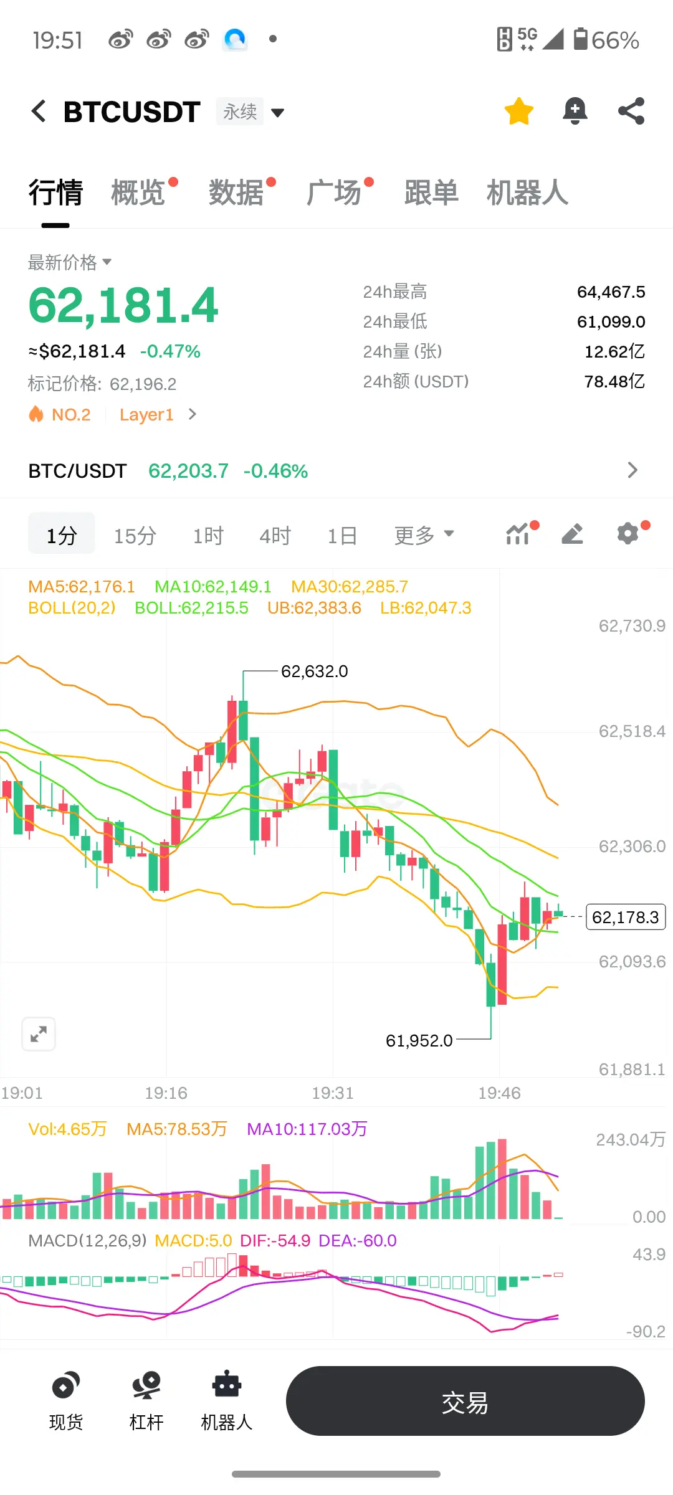The width and height of the screenshot is (673, 1495).
Task: Tap the 交易 trade button
Action: 465,1401
